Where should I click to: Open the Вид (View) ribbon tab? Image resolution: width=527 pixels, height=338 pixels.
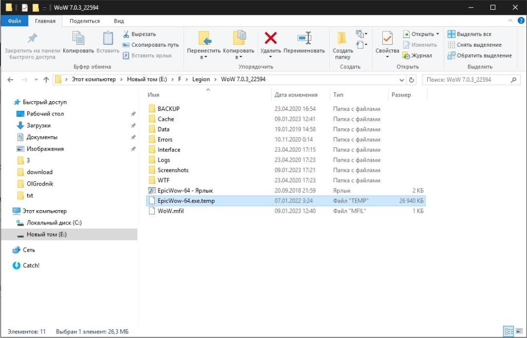[x=119, y=21]
